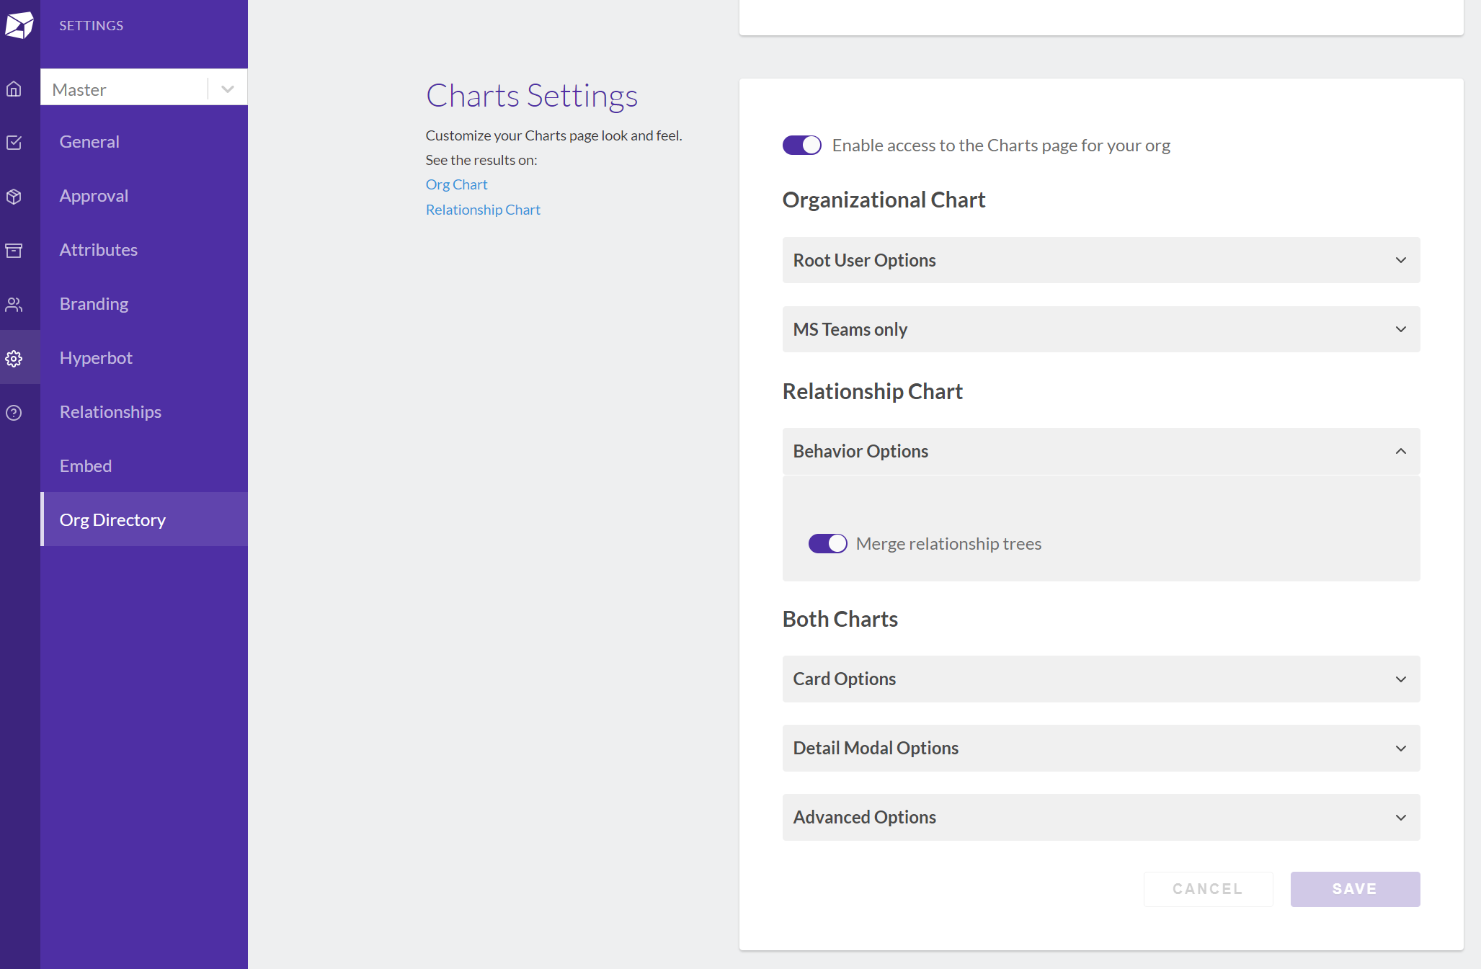1481x969 pixels.
Task: Open Attributes settings menu item
Action: click(144, 249)
